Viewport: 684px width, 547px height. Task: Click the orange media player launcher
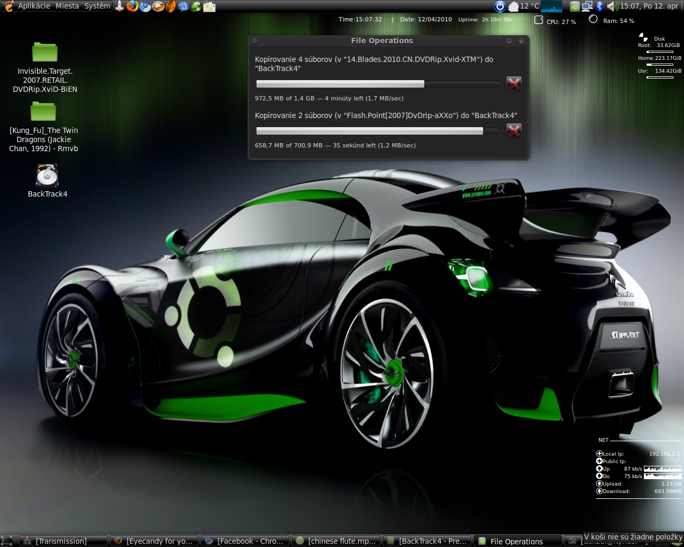click(x=158, y=6)
